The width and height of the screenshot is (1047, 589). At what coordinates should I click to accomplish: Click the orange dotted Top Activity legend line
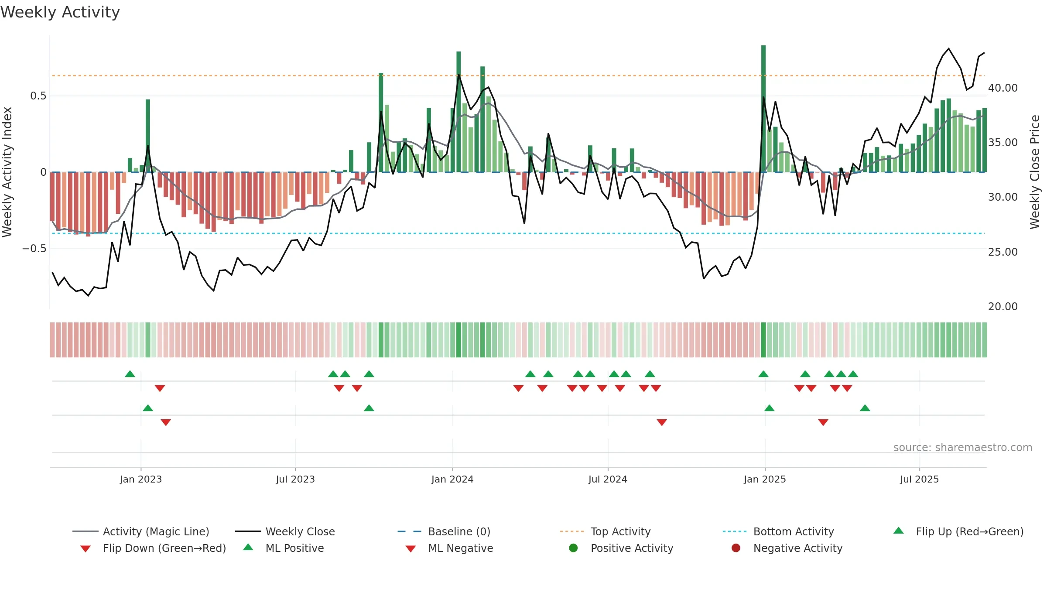pyautogui.click(x=571, y=531)
